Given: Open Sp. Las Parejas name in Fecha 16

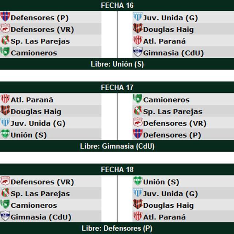Looking at the screenshot, I should (40, 41).
